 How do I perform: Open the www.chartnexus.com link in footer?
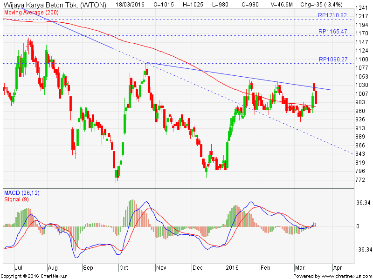tap(346, 276)
